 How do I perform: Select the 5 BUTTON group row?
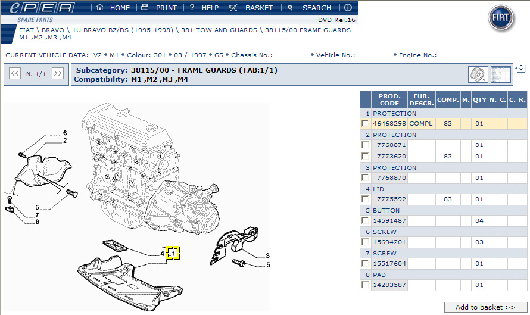point(444,210)
